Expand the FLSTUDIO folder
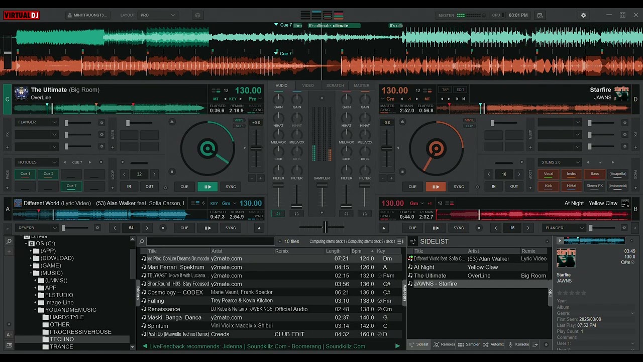 pyautogui.click(x=35, y=295)
